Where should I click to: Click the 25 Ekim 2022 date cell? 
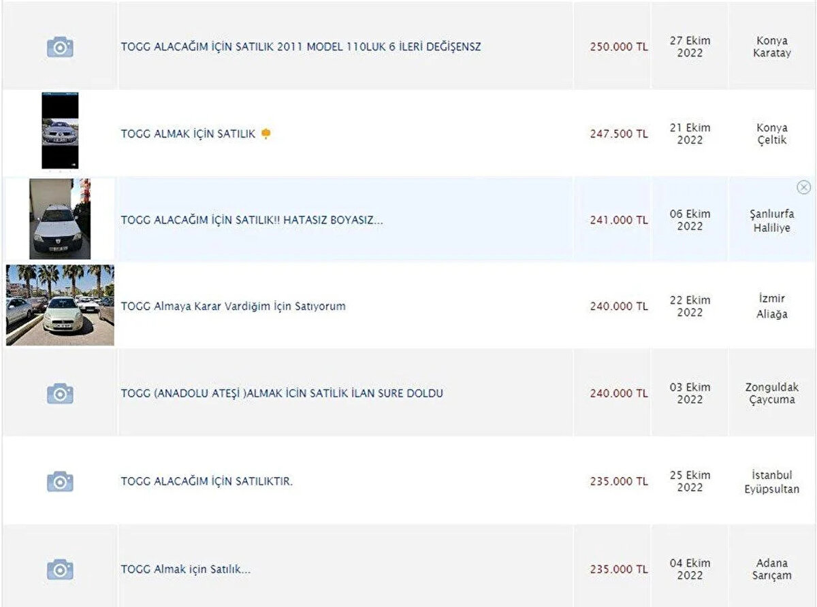[689, 481]
